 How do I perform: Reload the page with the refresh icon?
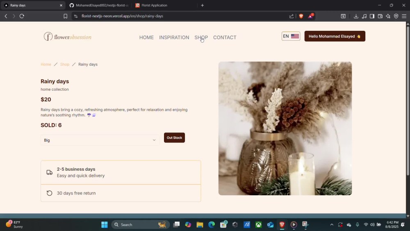(22, 16)
